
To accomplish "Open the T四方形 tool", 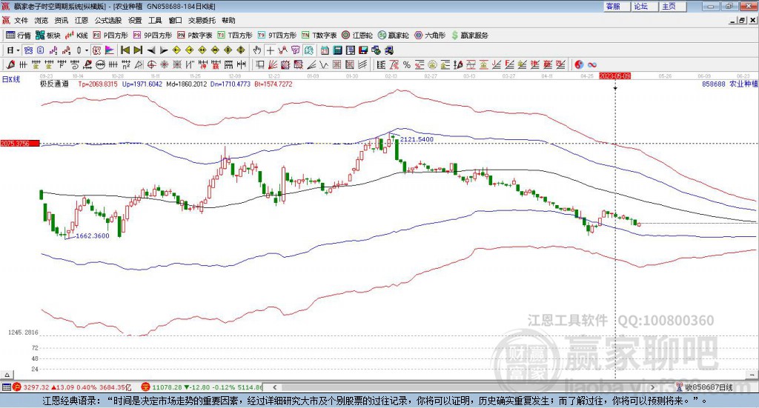I will tap(235, 36).
